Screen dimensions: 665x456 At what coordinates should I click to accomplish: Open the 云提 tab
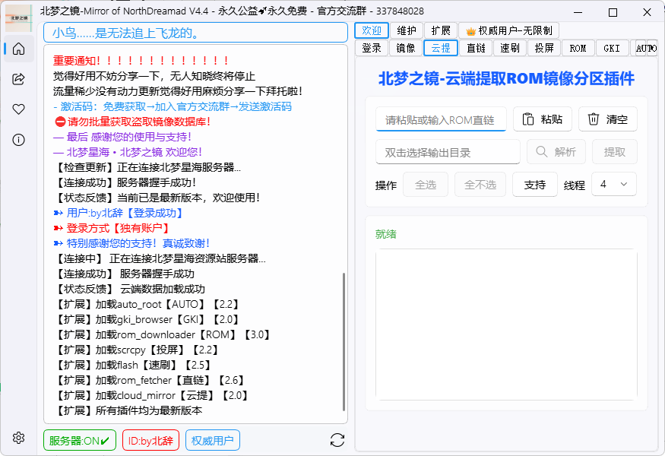440,48
